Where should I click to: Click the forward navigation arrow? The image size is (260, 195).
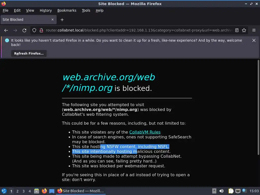click(15, 30)
